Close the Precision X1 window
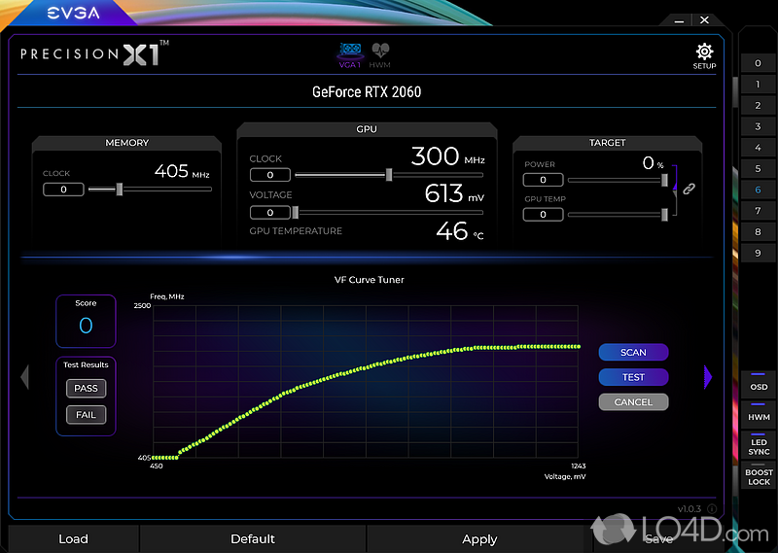Viewport: 778px width, 553px height. (704, 19)
